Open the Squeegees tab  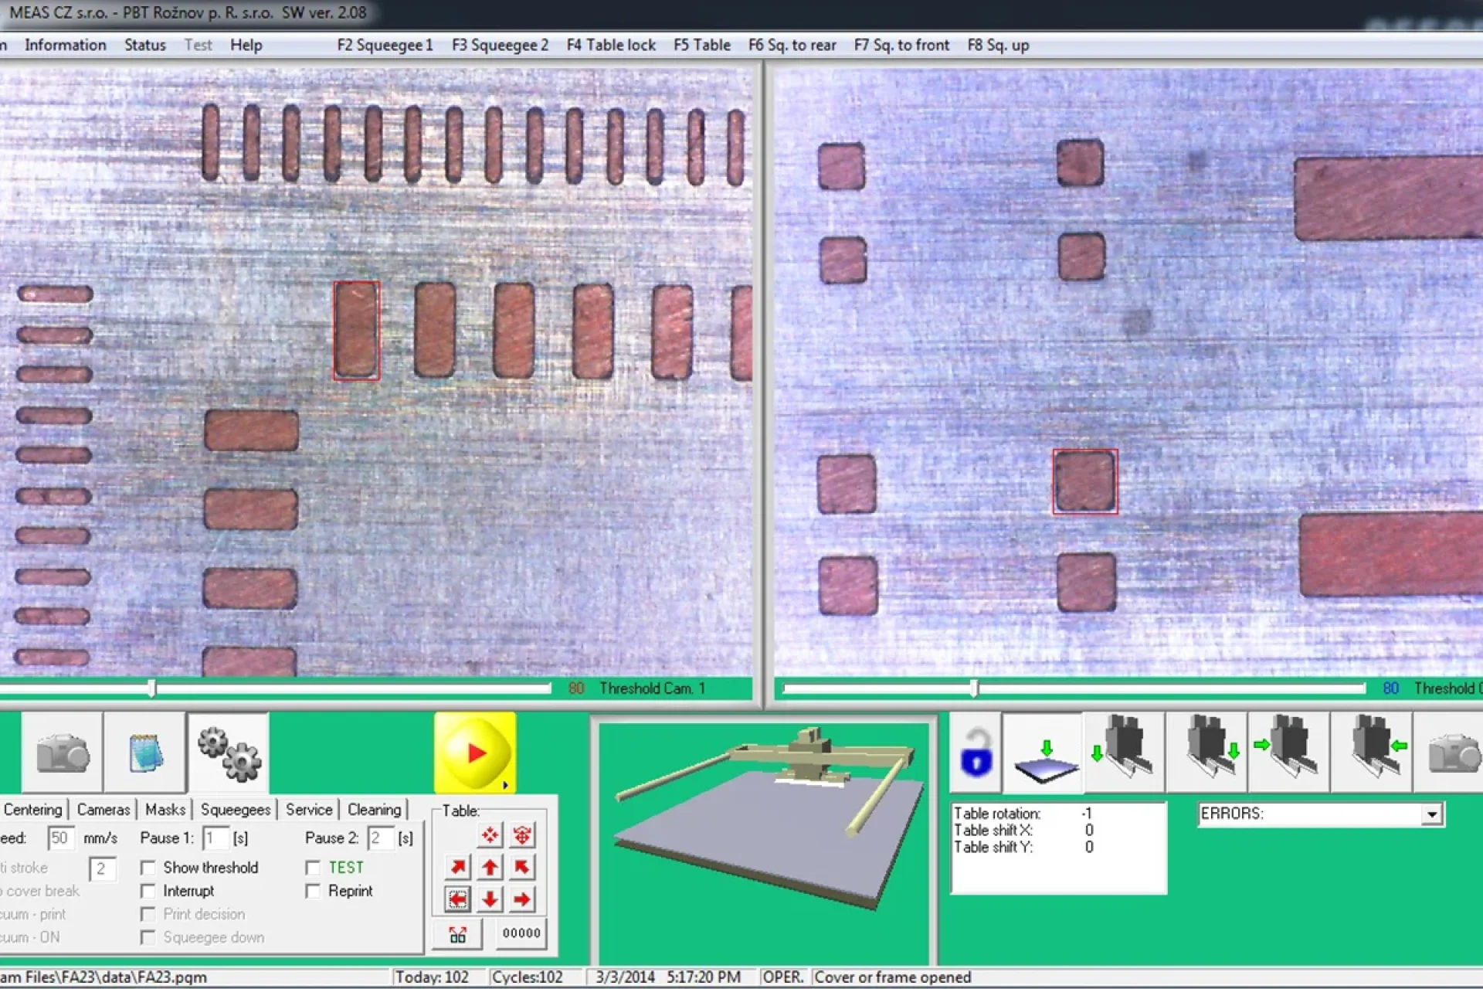(236, 810)
